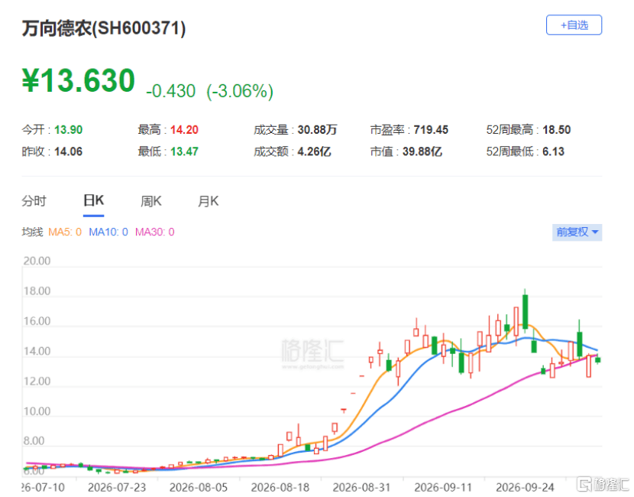Click date label 2026-08-31 on axis
634x497 pixels.
(362, 487)
